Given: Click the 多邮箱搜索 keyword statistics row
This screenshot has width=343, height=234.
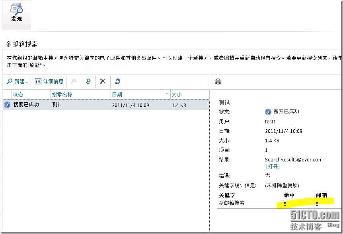Looking at the screenshot, I should pos(232,203).
